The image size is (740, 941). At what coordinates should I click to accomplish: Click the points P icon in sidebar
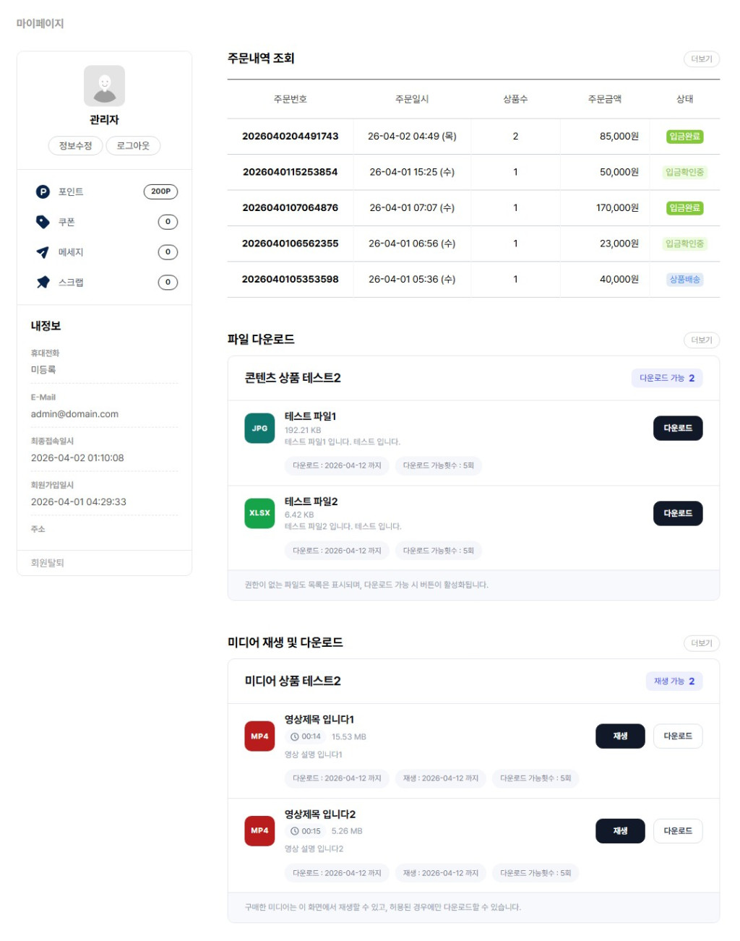pos(43,192)
